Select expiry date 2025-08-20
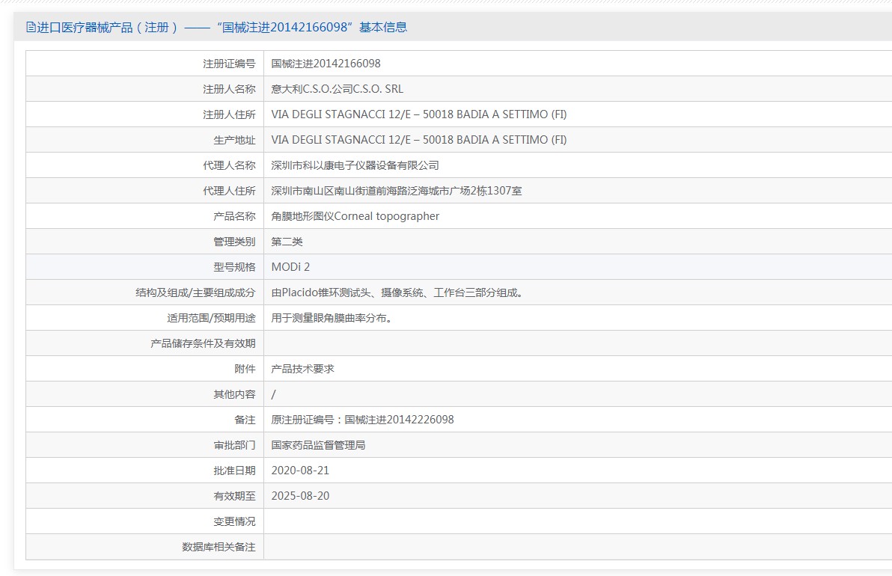 click(300, 496)
